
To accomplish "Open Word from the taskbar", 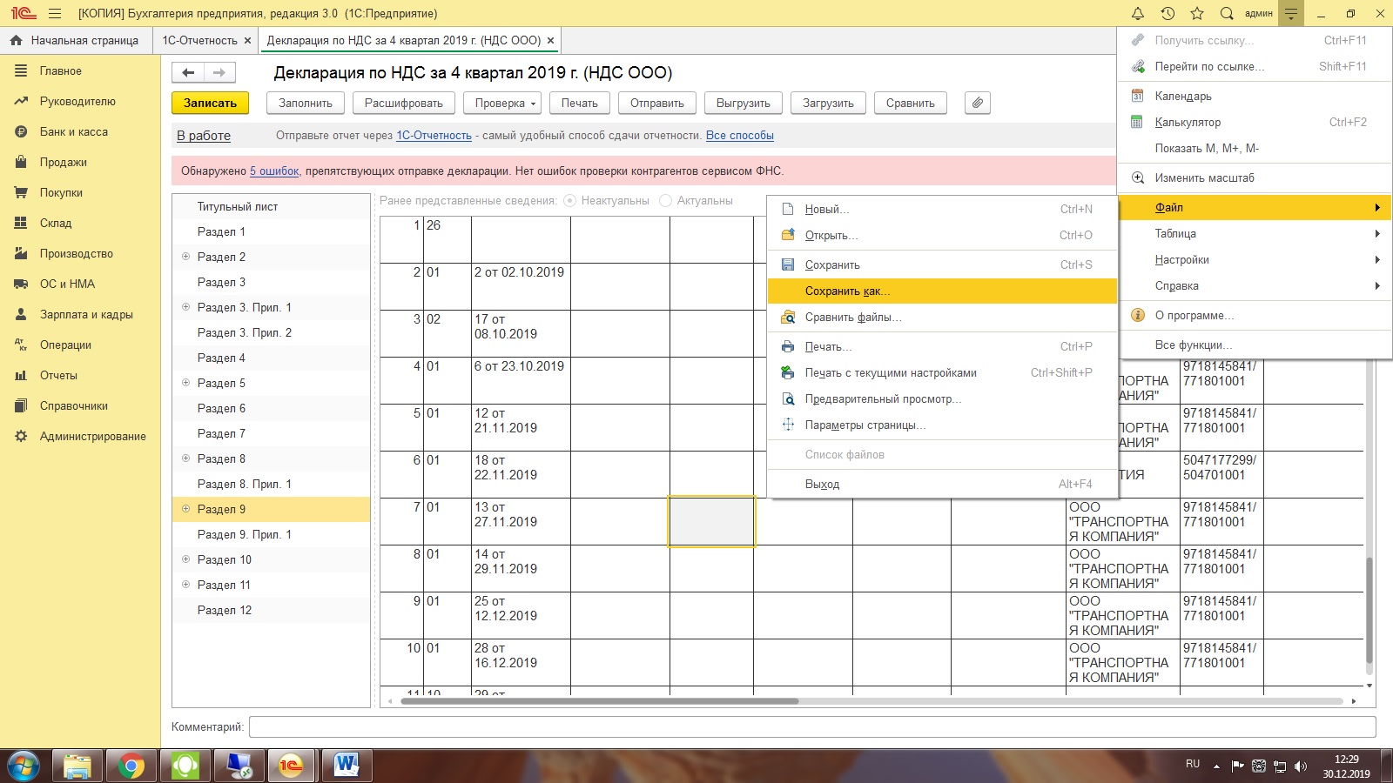I will (x=347, y=766).
